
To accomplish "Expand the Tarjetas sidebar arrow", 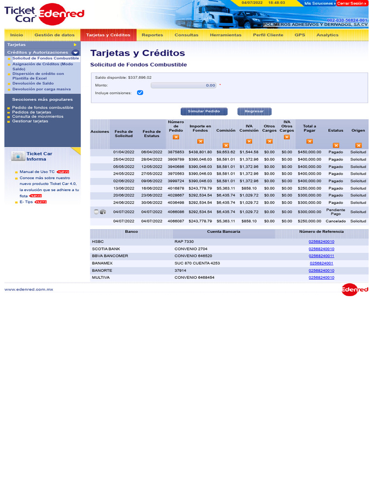I will click(x=75, y=45).
